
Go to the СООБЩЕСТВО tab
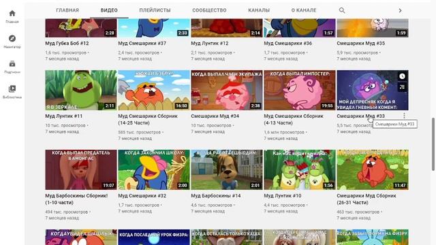pos(209,10)
